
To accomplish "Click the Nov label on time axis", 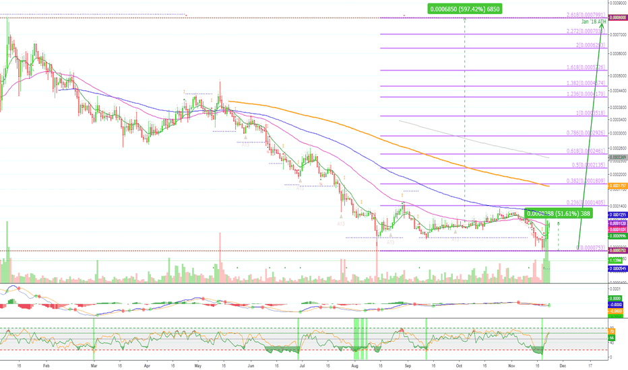I will pos(511,365).
